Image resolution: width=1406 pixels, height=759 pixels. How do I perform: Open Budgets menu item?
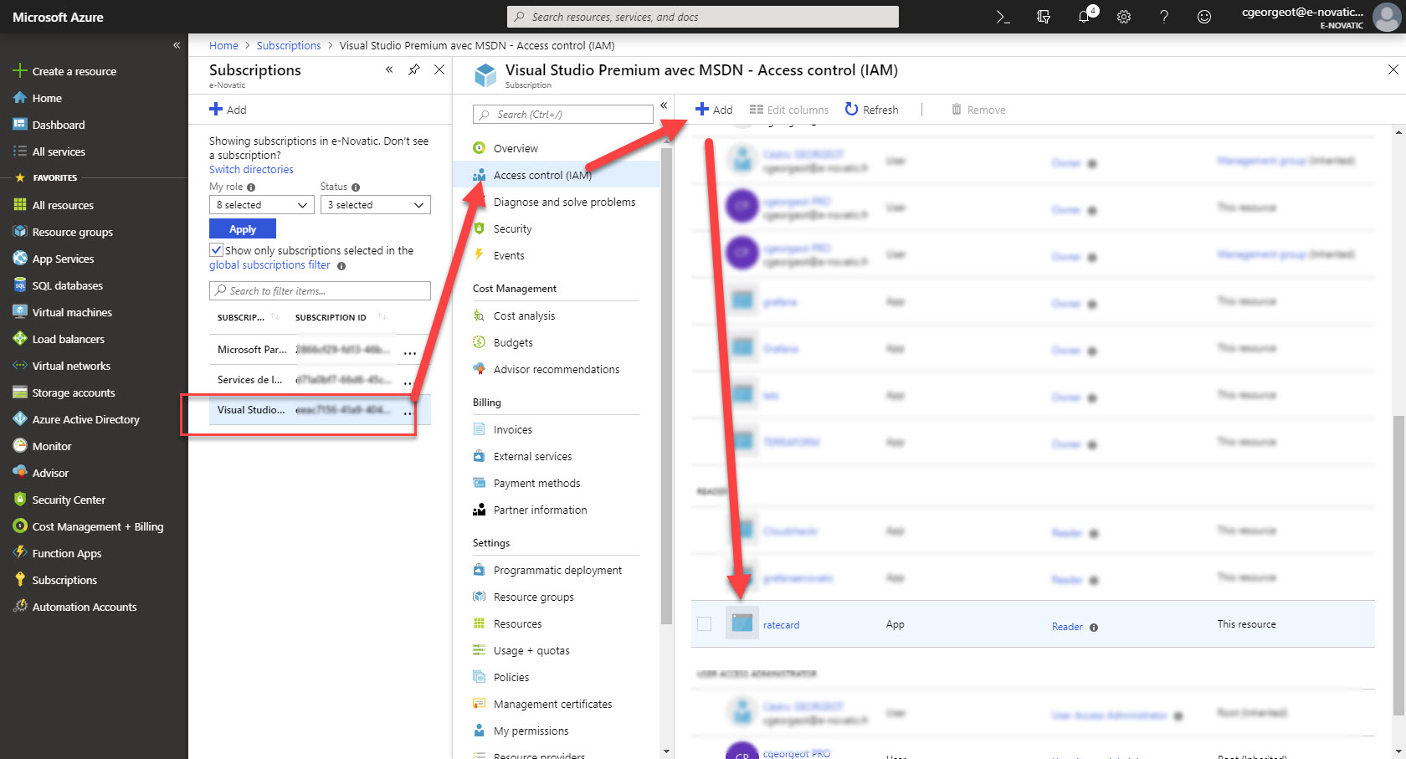[x=513, y=342]
